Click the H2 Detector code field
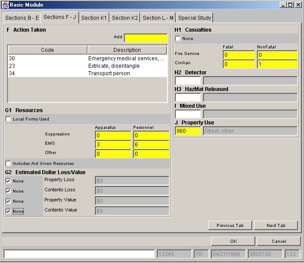The image size is (304, 263). click(188, 81)
